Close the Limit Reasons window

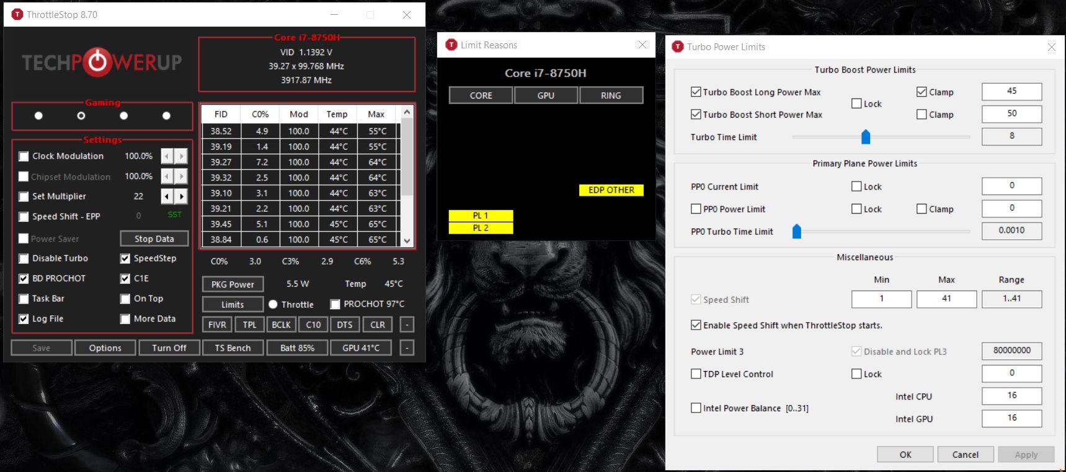[642, 45]
